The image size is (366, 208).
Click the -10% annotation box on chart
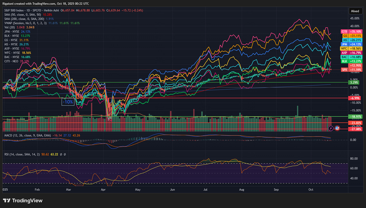[68, 102]
